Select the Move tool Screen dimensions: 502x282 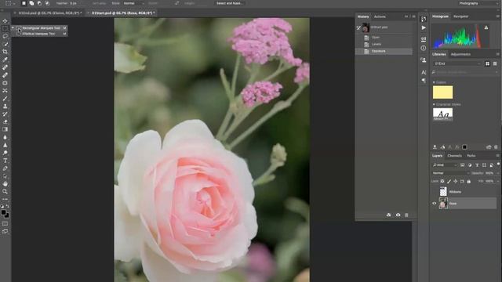(x=5, y=21)
